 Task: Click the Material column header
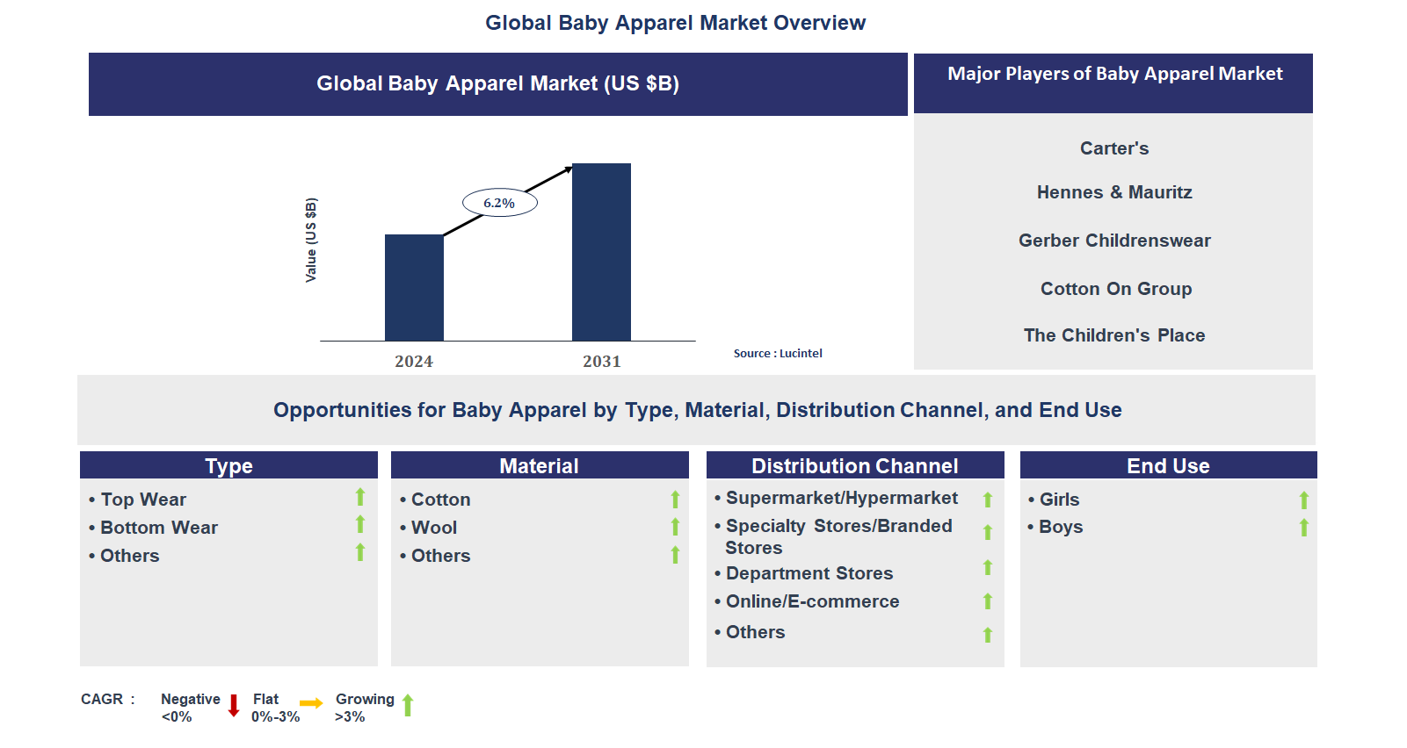[x=539, y=465]
